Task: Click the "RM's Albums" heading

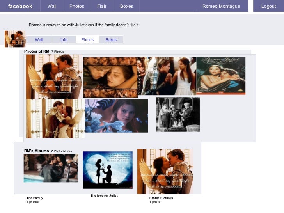Action: (36, 151)
